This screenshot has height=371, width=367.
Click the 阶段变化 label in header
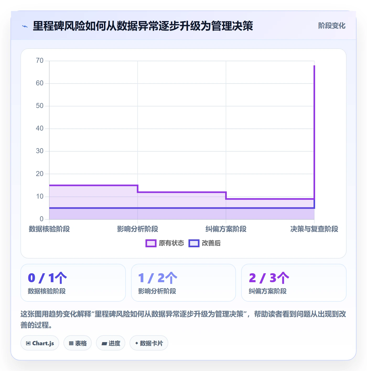[332, 26]
